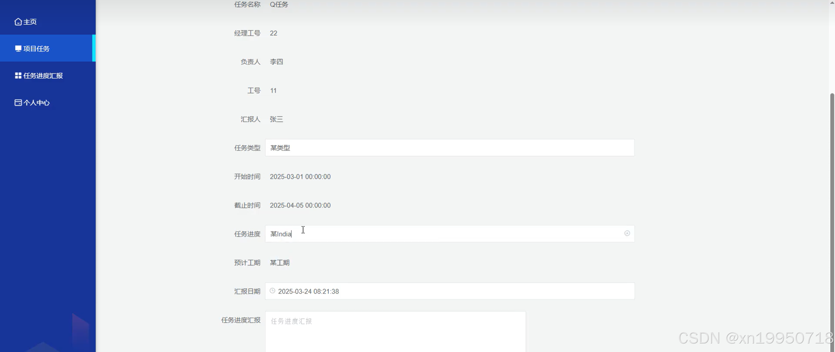Click the 负责人 label
Screen dimensions: 835x352
[x=250, y=62]
